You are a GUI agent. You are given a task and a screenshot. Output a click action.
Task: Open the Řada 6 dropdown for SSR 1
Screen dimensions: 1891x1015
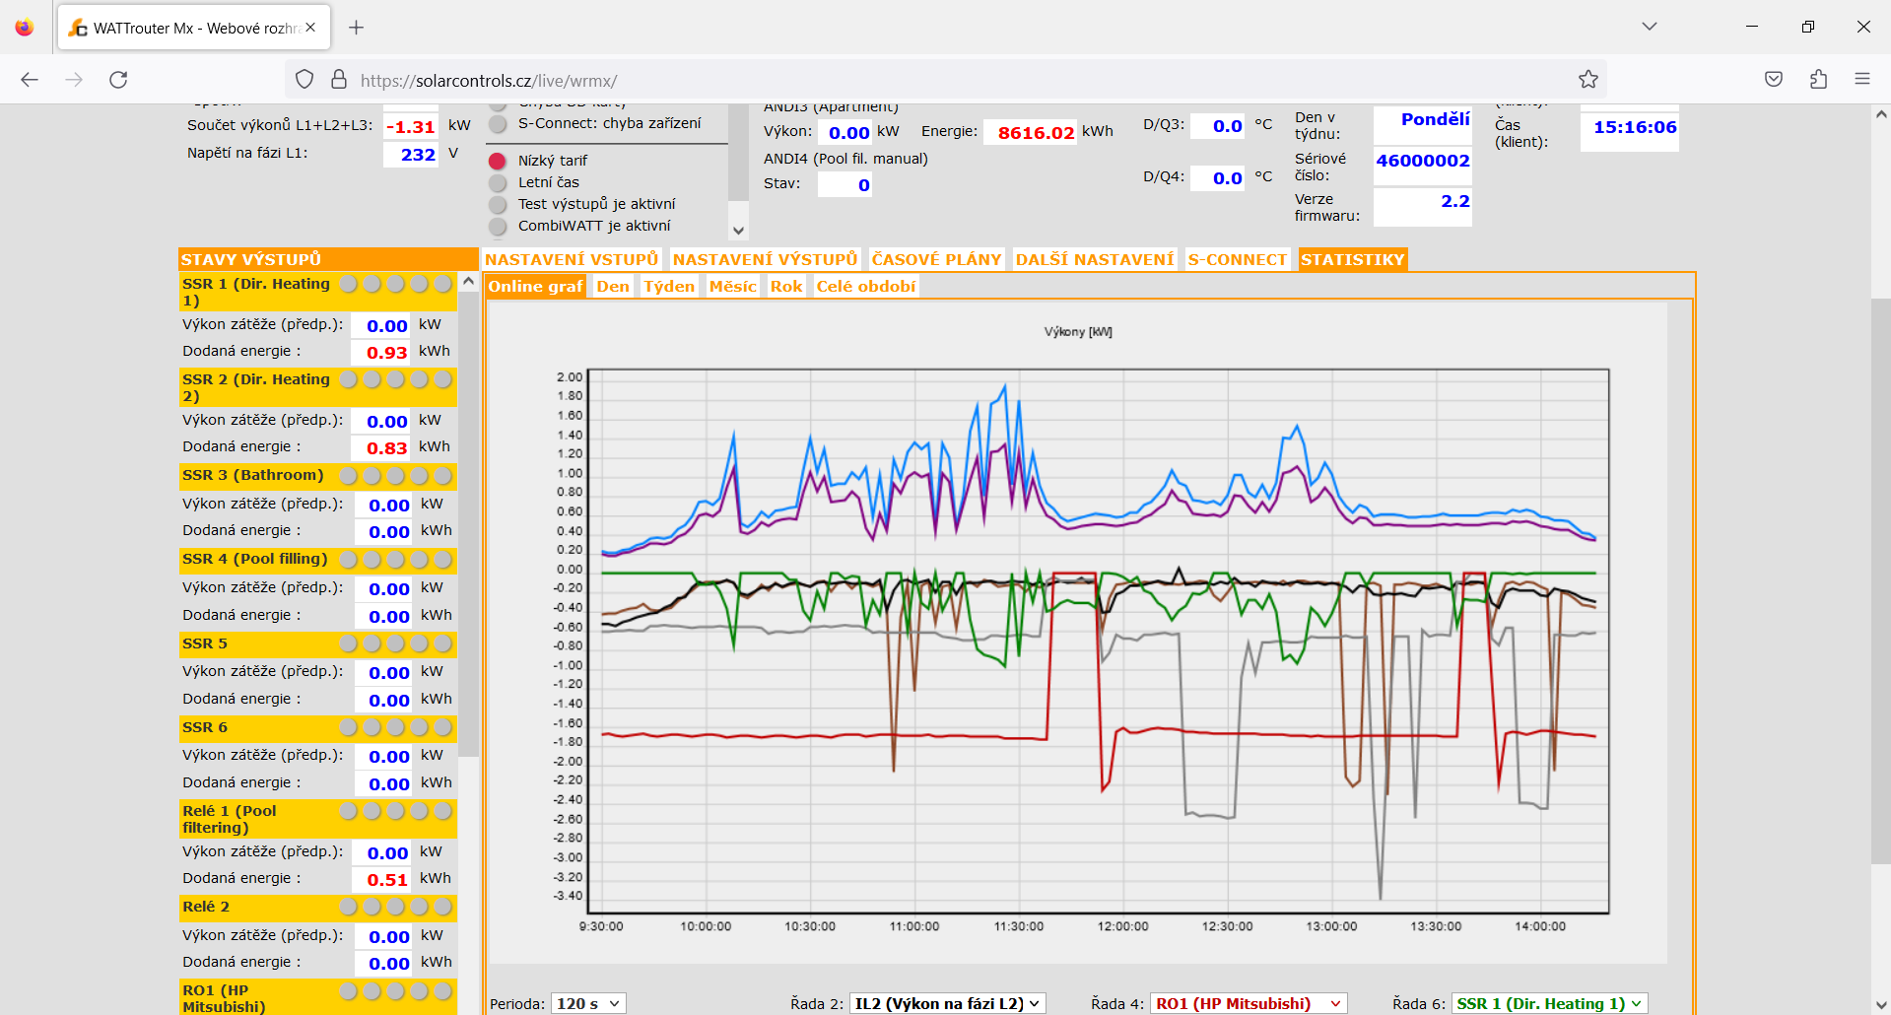tap(1548, 1002)
